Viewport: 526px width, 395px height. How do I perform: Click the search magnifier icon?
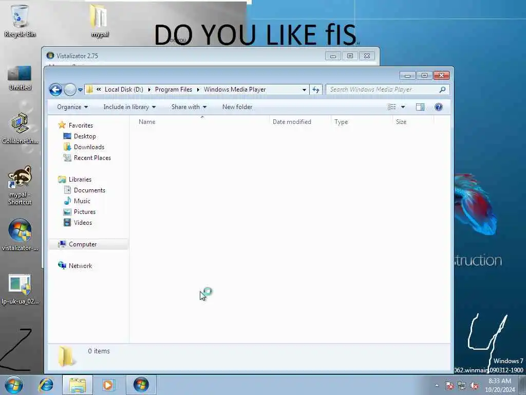click(x=442, y=89)
